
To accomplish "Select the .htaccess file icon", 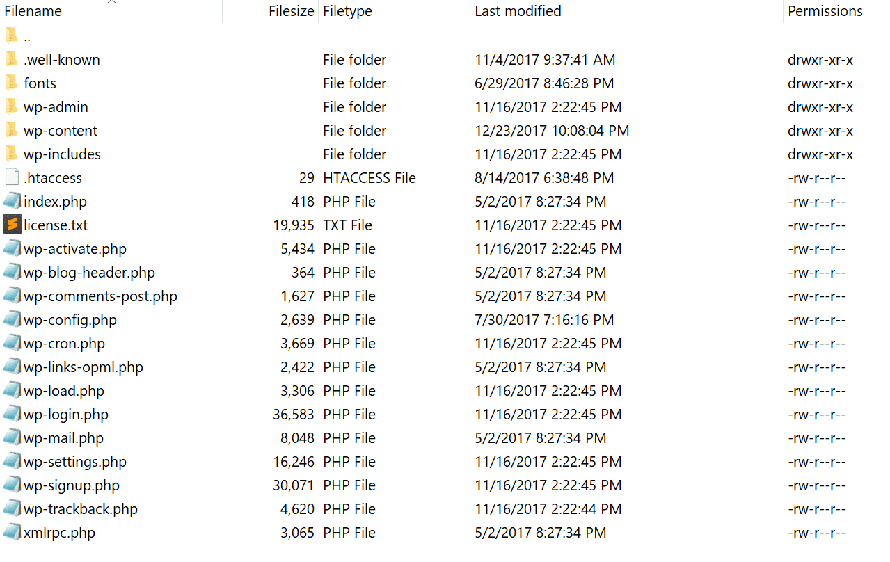I will coord(12,177).
